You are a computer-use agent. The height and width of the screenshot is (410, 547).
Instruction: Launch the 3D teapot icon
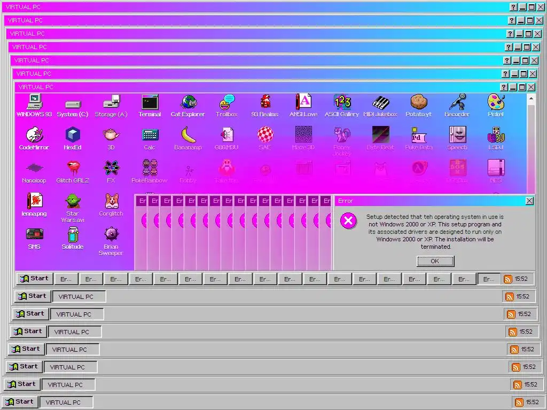[111, 138]
